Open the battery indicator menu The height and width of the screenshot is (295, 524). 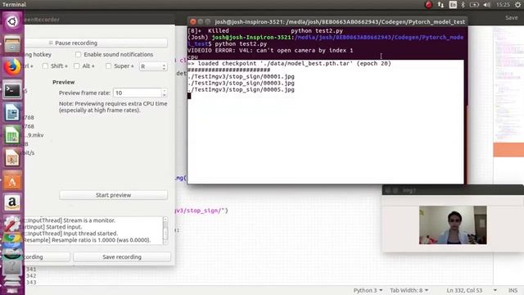point(474,5)
